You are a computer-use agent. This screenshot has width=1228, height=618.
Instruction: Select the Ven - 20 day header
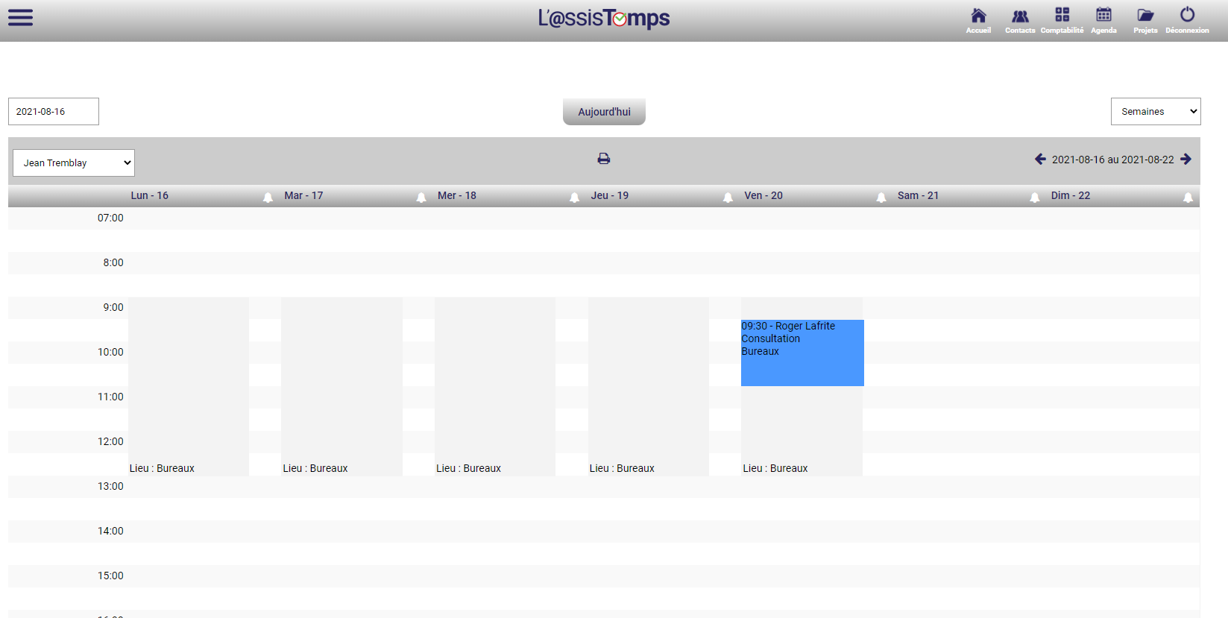pos(763,196)
